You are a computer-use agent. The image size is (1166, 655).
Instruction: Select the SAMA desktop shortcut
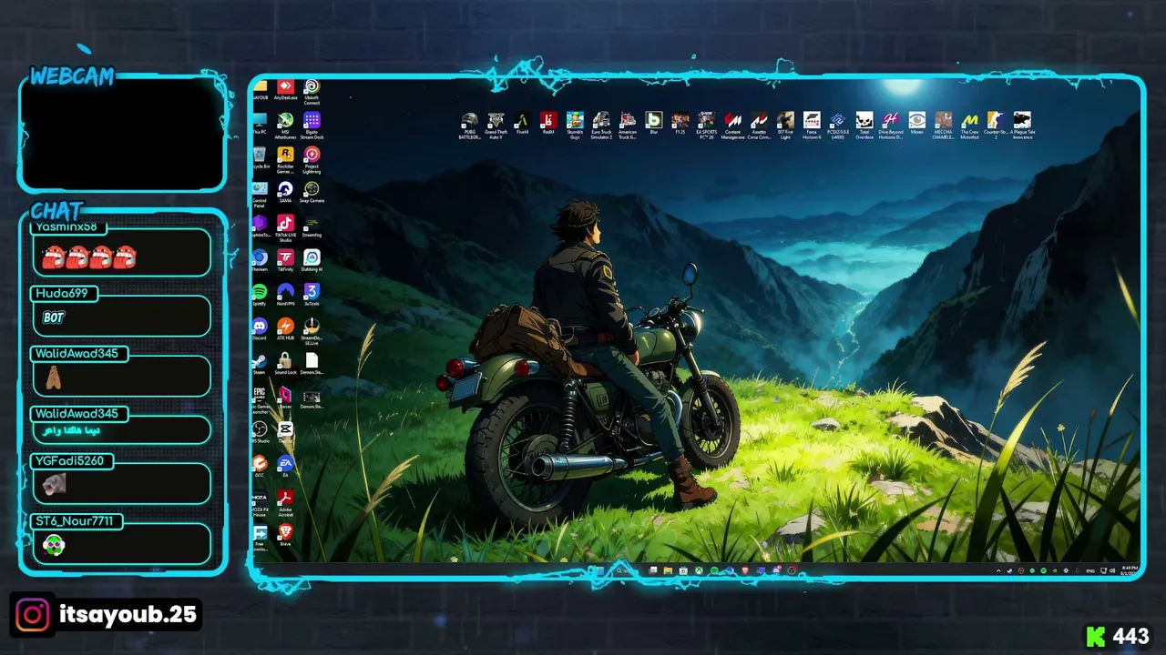[285, 192]
